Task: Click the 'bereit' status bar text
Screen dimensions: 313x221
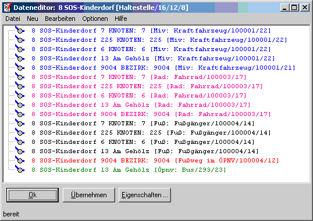Action: [x=12, y=214]
